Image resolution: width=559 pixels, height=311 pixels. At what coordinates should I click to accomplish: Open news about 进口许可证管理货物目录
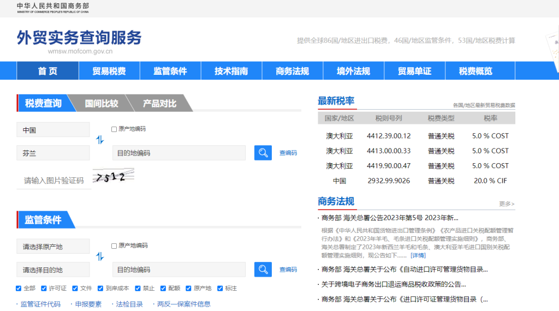click(405, 299)
